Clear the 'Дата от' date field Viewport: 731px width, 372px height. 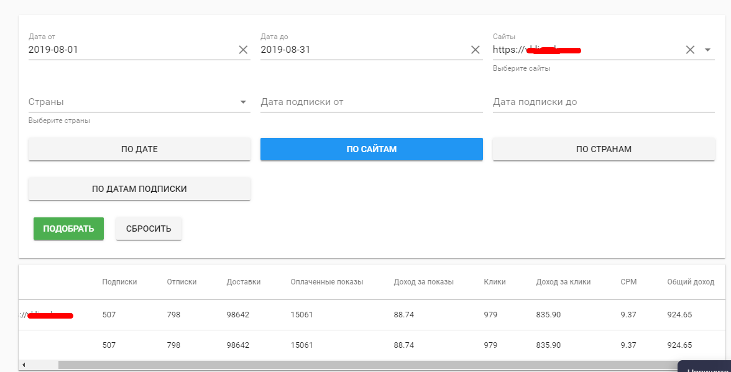point(243,50)
